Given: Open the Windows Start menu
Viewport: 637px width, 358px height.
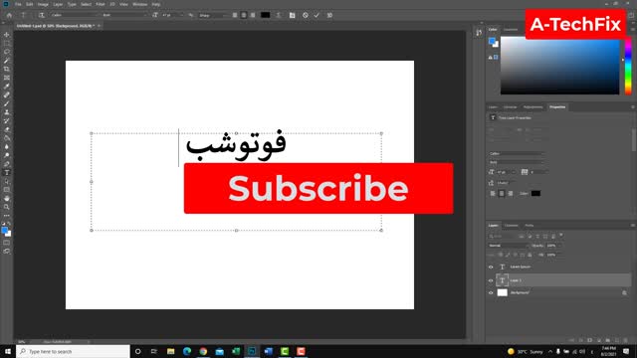Looking at the screenshot, I should click(x=8, y=351).
